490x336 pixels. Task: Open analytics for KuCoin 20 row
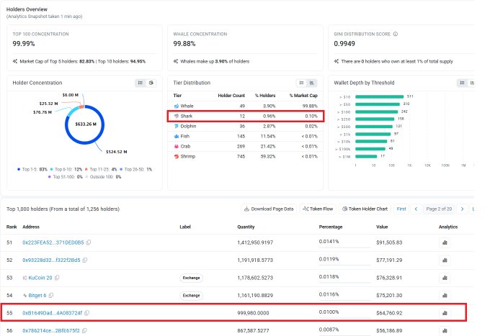coord(445,278)
